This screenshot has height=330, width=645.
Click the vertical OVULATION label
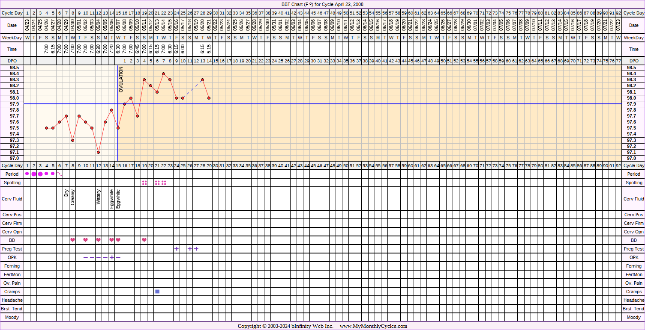[121, 80]
